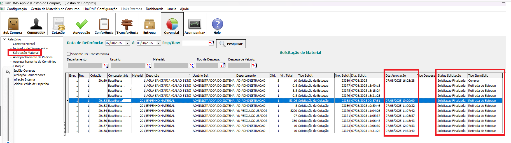Open the Aprovação module
Screen dimensions: 511x143
[81, 26]
